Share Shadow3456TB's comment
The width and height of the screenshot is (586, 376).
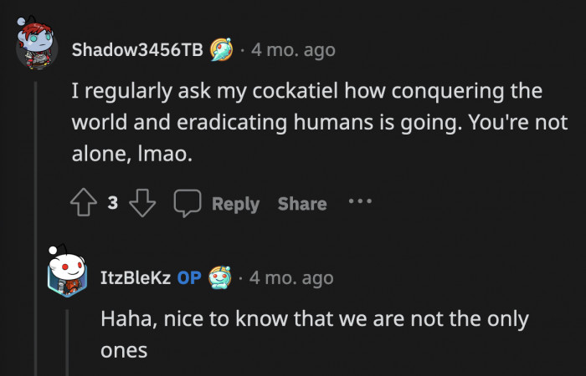point(301,204)
